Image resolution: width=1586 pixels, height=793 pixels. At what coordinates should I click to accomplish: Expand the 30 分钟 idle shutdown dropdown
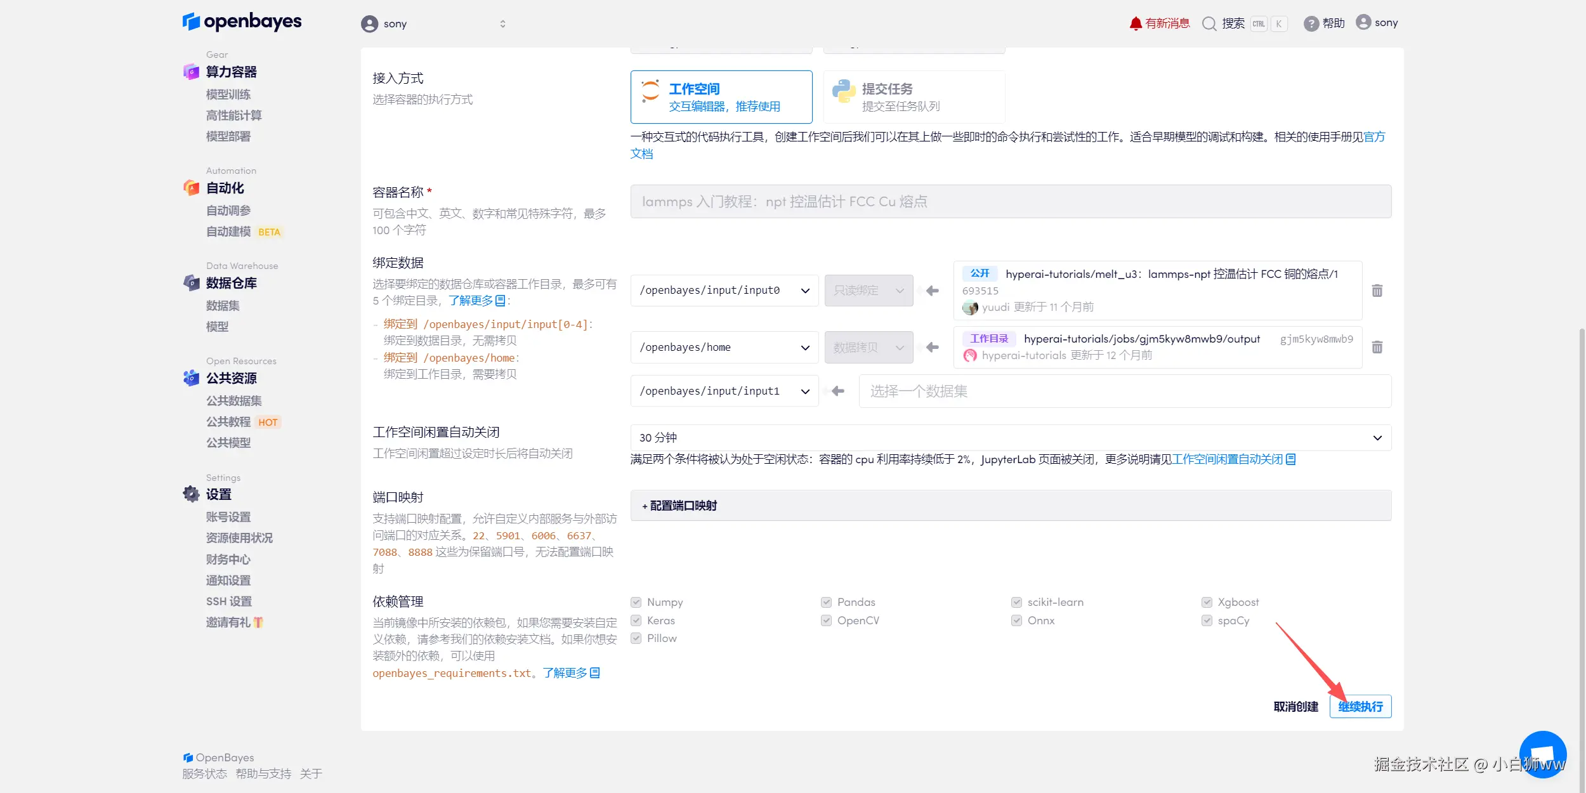pyautogui.click(x=1010, y=438)
